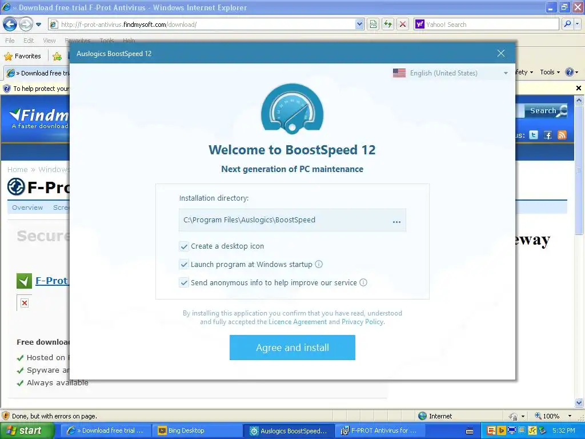Uncheck Send anonymous info option
Screen dimensions: 585x439
pos(184,282)
